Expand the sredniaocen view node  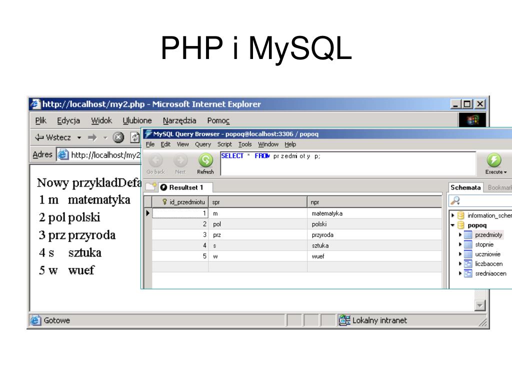pyautogui.click(x=460, y=273)
